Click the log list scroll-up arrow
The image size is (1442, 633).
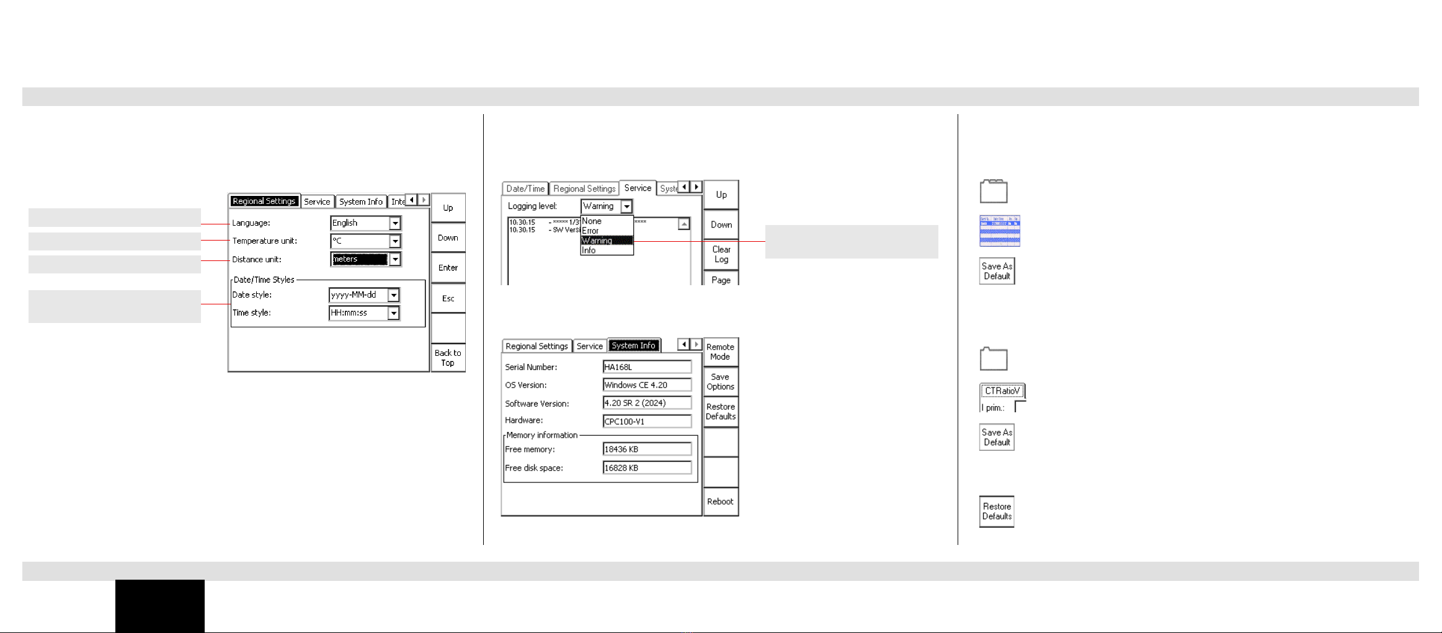(x=683, y=224)
